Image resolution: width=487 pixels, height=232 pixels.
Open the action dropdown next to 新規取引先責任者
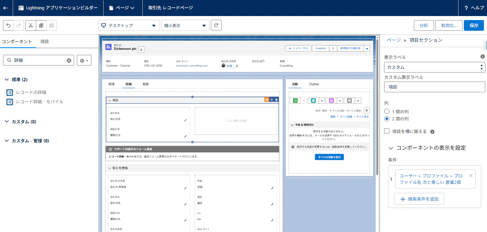[x=367, y=48]
